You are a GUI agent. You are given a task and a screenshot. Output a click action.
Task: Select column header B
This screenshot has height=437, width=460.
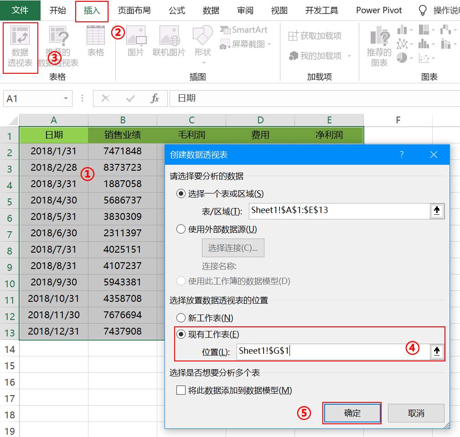click(x=123, y=120)
